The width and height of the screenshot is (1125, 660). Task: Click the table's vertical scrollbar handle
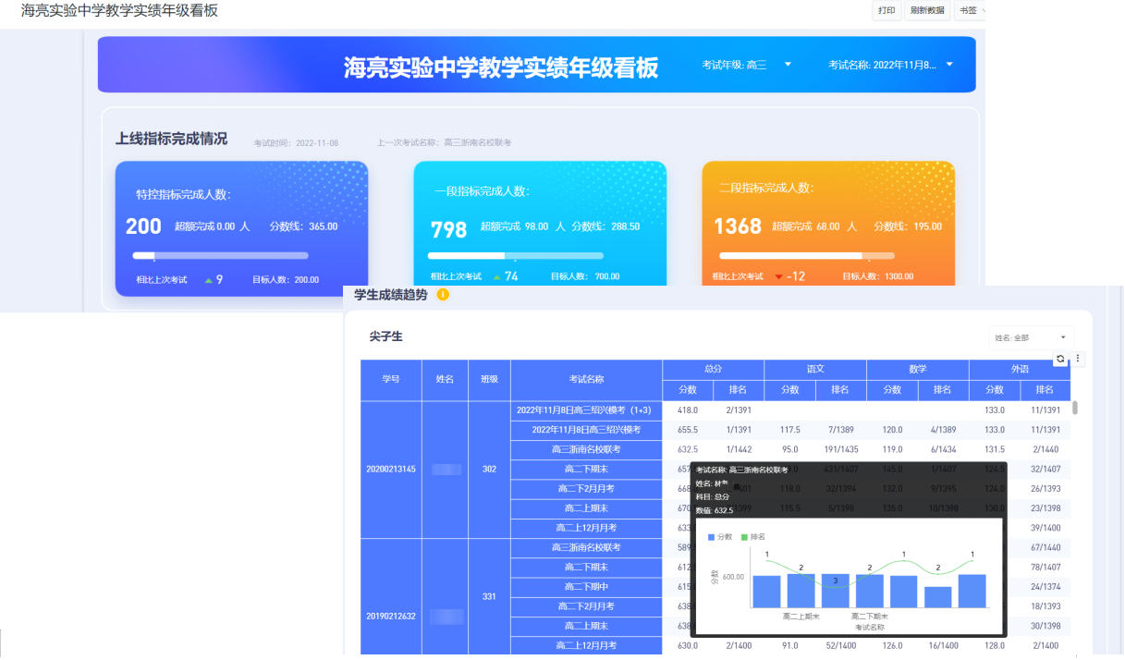(1074, 408)
